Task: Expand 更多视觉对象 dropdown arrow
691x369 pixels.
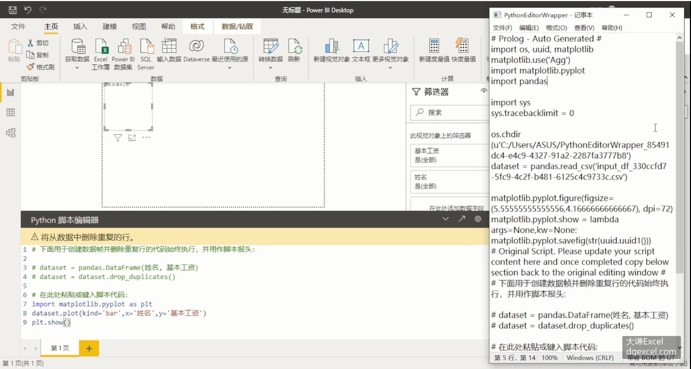Action: (x=390, y=68)
